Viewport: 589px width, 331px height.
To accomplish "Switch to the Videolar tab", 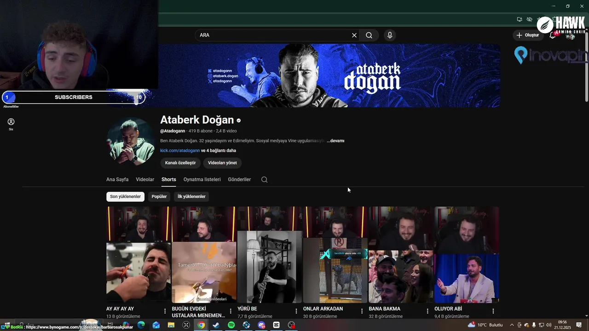I will (145, 180).
